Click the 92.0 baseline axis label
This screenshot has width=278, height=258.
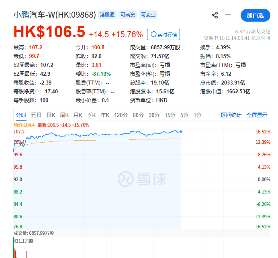click(18, 179)
